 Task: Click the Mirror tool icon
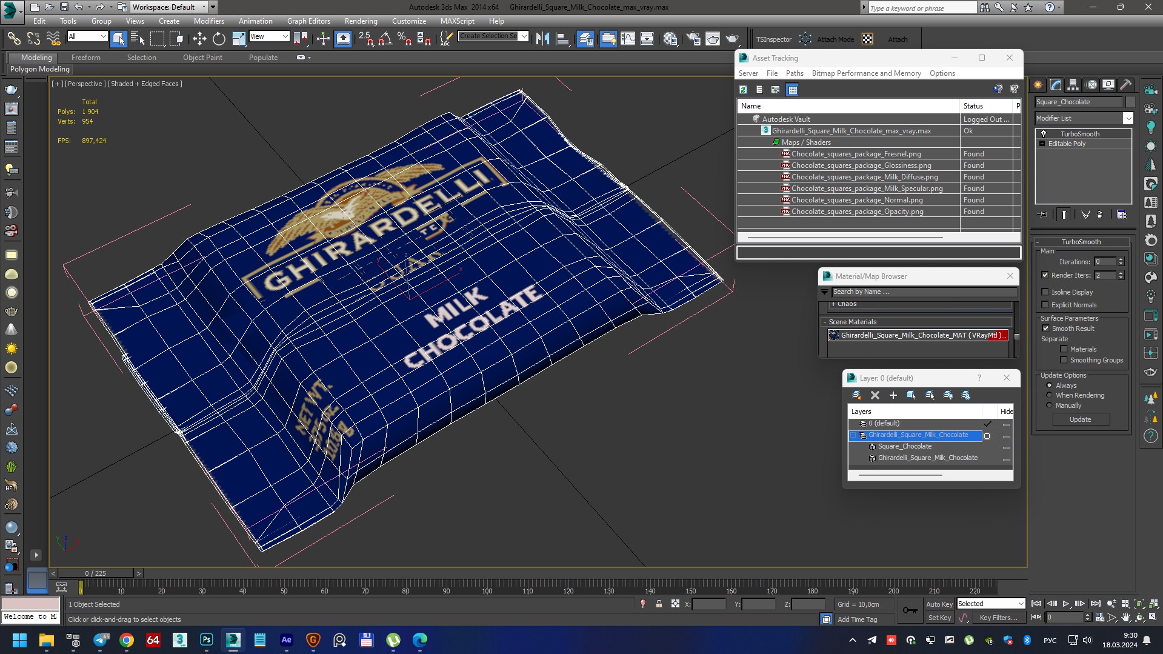tap(543, 39)
